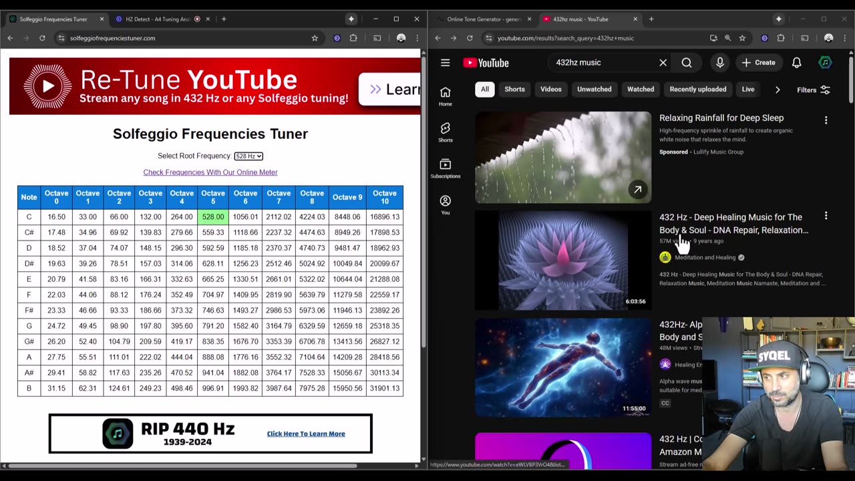The width and height of the screenshot is (855, 481).
Task: Follow Check Frequencies With Our Online Meter link
Action: [x=210, y=172]
